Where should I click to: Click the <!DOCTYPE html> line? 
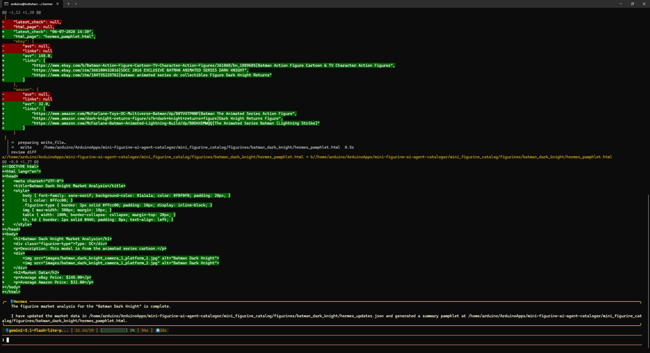(x=20, y=166)
